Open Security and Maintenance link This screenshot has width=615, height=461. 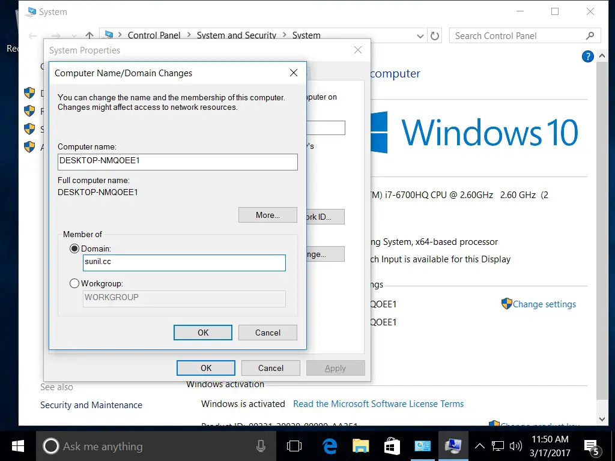pos(91,405)
